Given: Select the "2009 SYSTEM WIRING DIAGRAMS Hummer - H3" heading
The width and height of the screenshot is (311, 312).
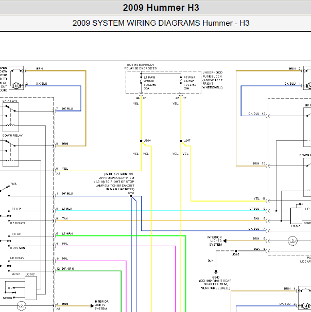Looking at the screenshot, I should 161,23.
